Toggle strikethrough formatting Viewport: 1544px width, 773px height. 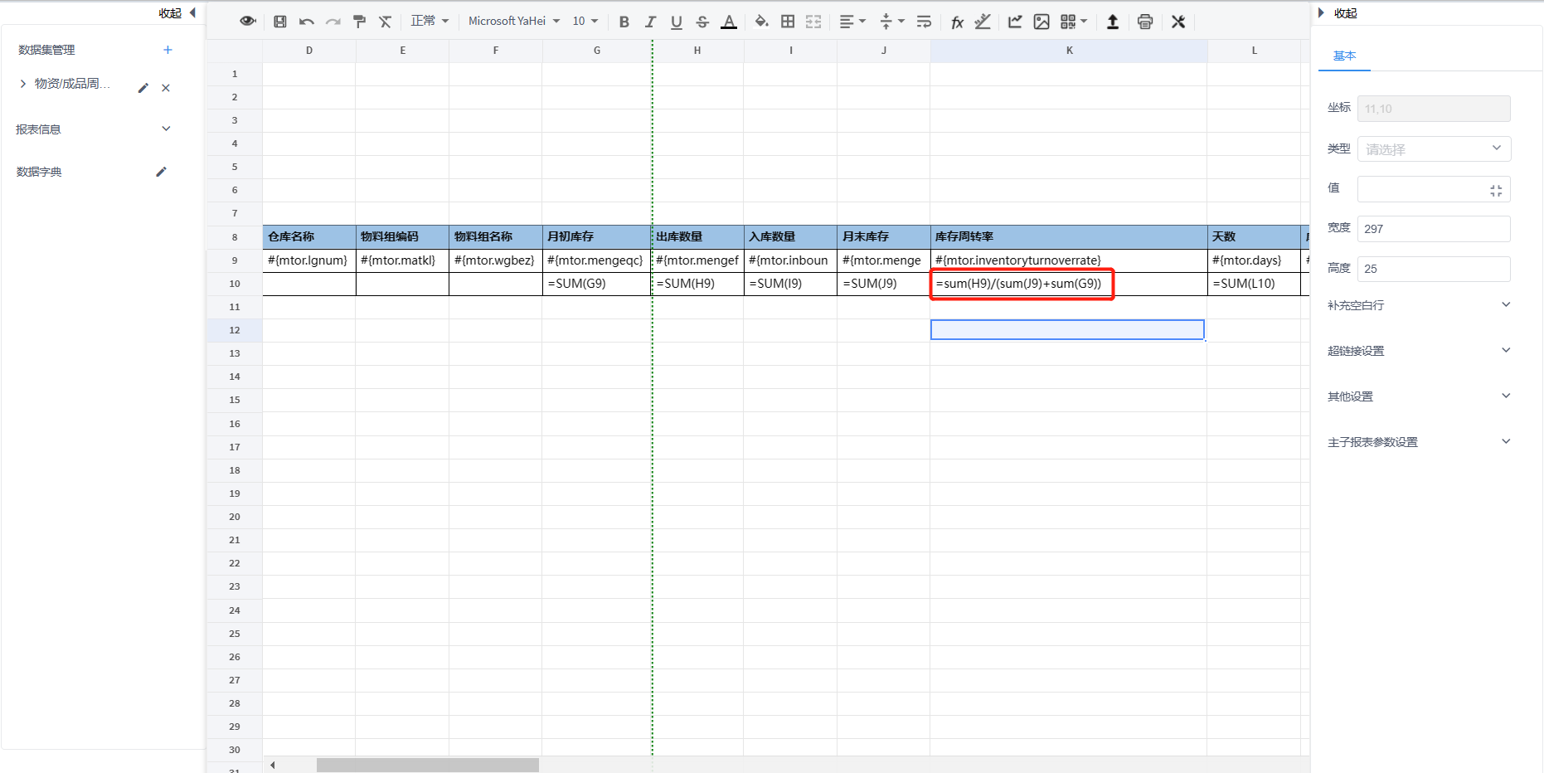click(702, 22)
